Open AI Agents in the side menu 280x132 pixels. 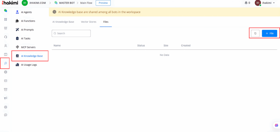tap(26, 12)
